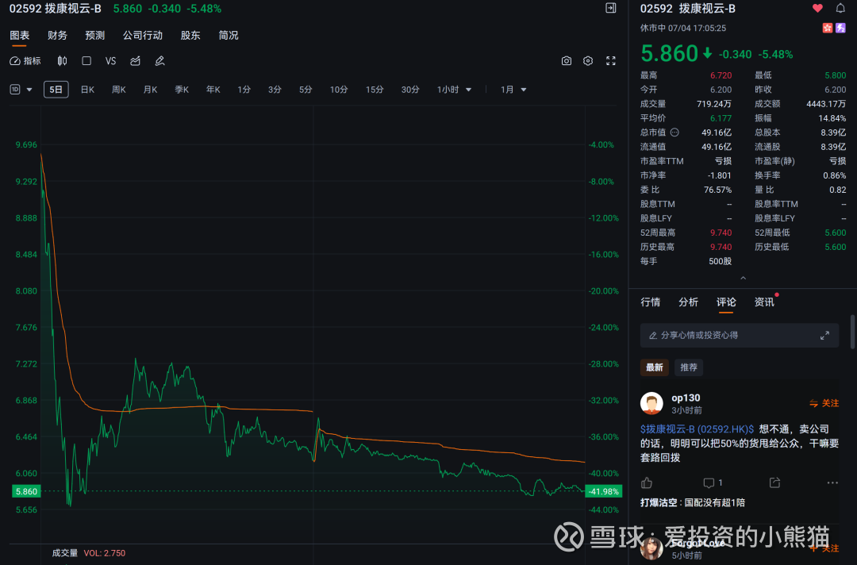
Task: Select the 15分 timeframe
Action: click(375, 90)
